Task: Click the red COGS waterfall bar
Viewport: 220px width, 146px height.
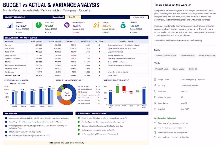Action: point(124,89)
